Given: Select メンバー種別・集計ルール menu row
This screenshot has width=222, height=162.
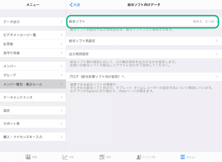Looking at the screenshot, I should (33, 84).
